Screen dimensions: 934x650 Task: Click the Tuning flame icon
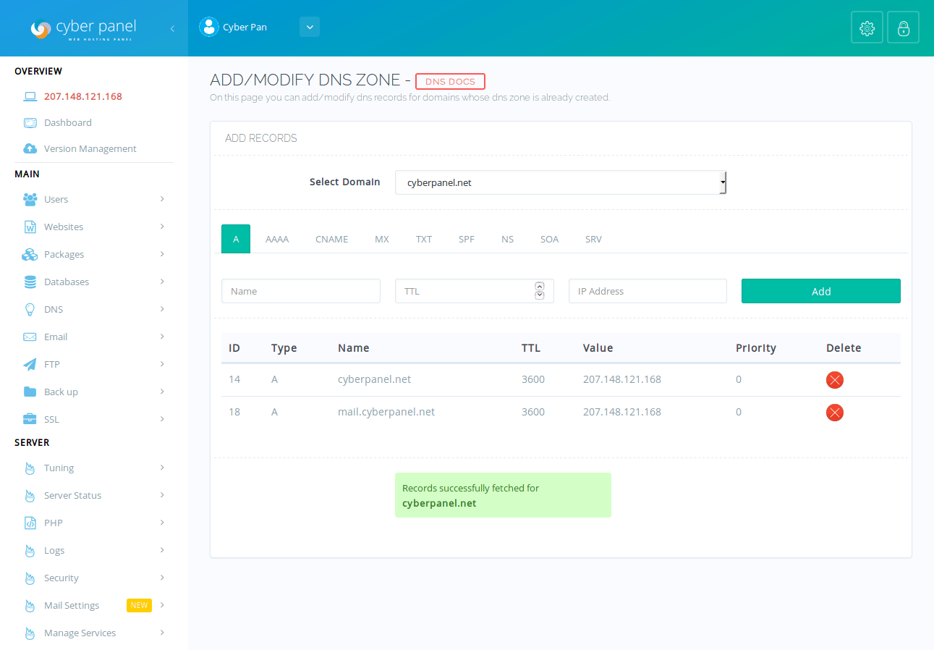point(30,468)
